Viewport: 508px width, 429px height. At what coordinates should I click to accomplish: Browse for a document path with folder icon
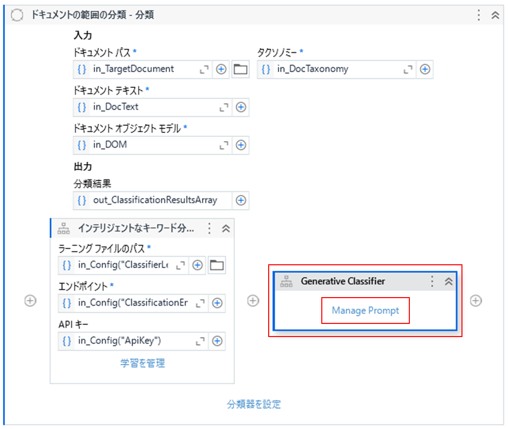[x=240, y=69]
